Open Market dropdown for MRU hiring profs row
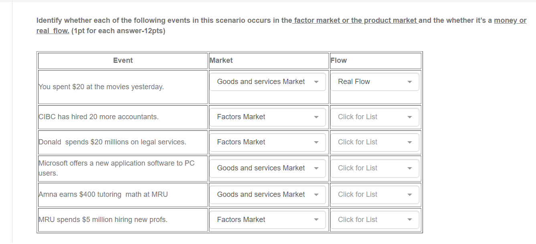 (x=267, y=220)
